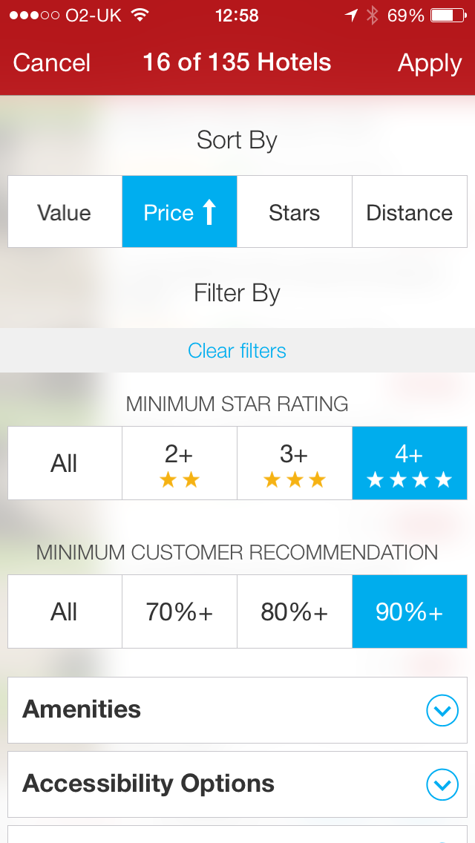Select the 70%+ customer recommendation filter
This screenshot has height=843, width=475.
179,611
